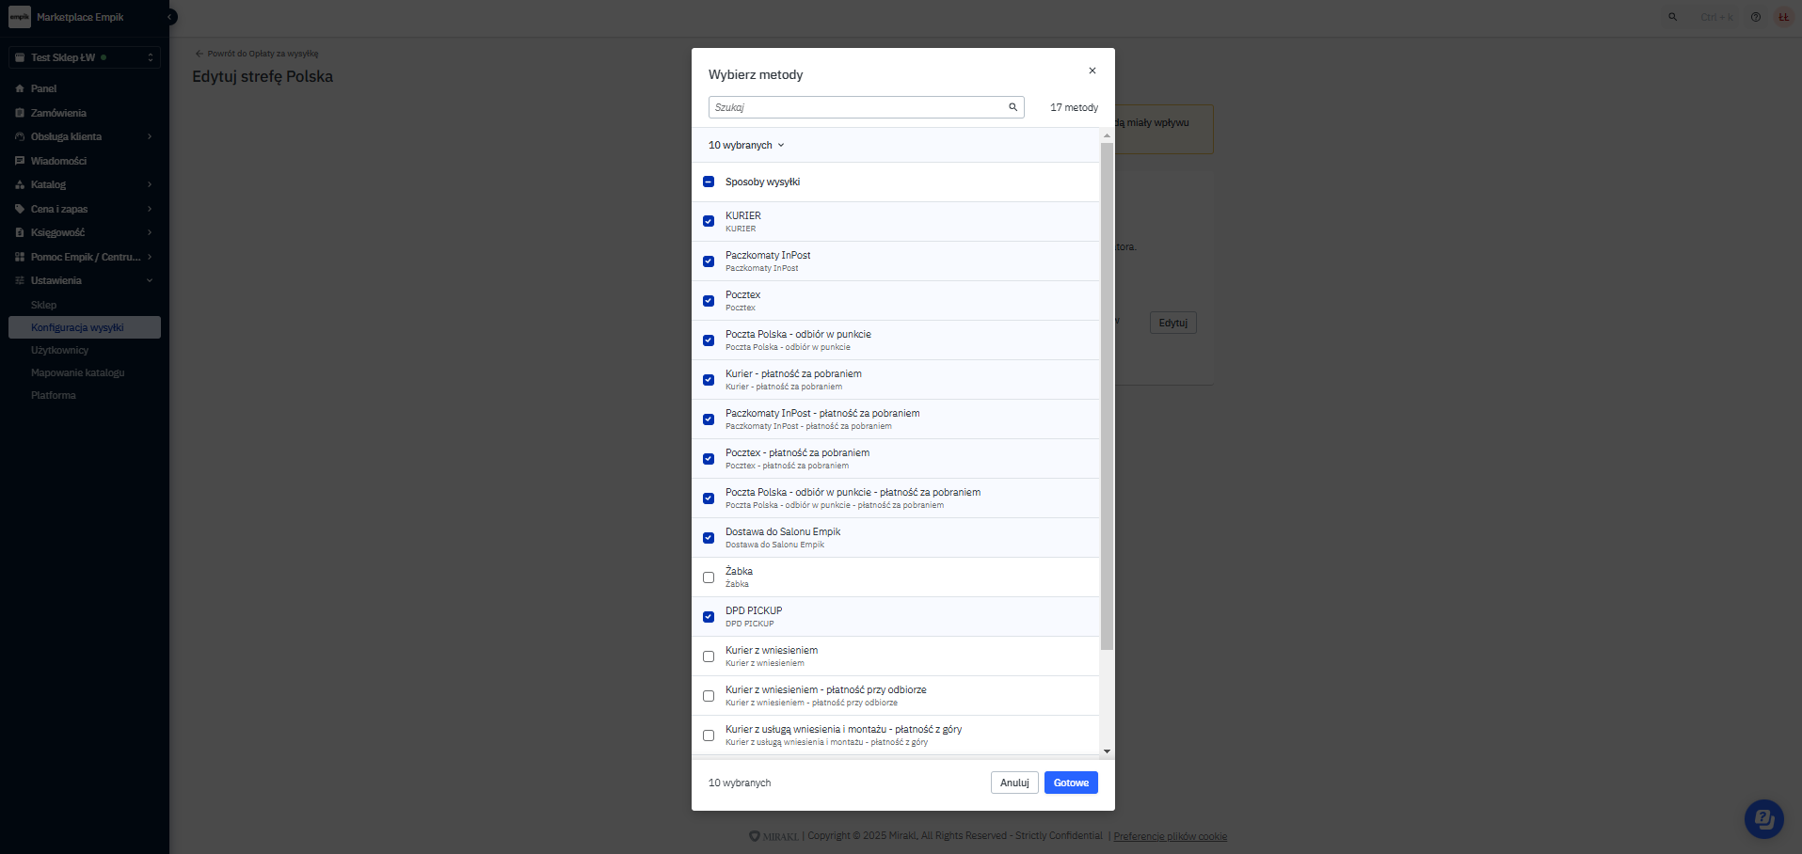Click the top-right help question icon
This screenshot has width=1802, height=854.
[1755, 17]
